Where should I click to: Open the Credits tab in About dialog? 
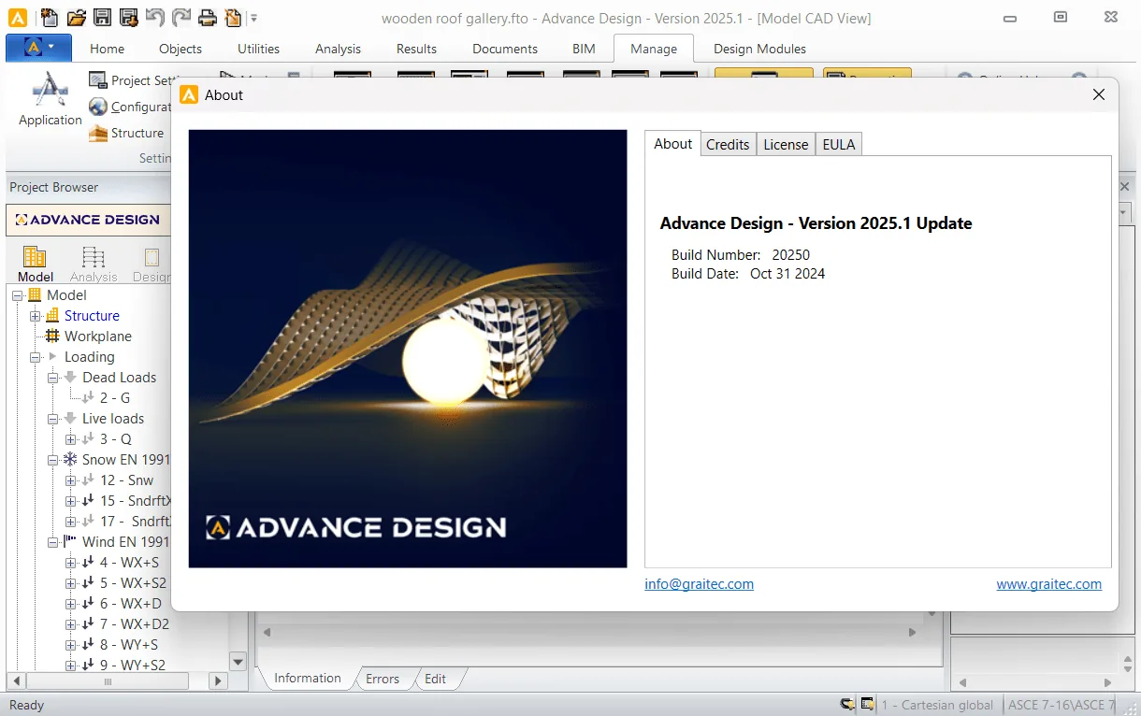click(x=728, y=144)
